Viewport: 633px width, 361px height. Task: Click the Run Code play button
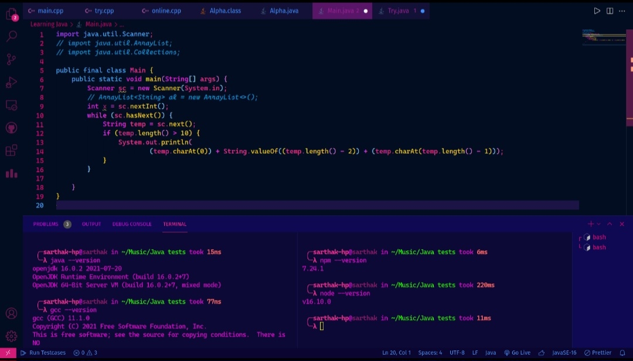coord(597,11)
